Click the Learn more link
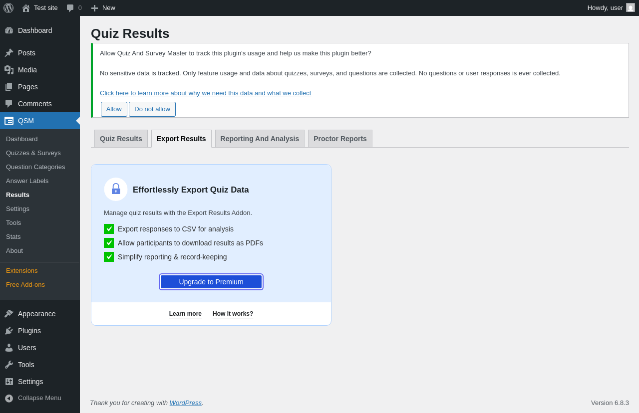The width and height of the screenshot is (639, 413). click(185, 314)
